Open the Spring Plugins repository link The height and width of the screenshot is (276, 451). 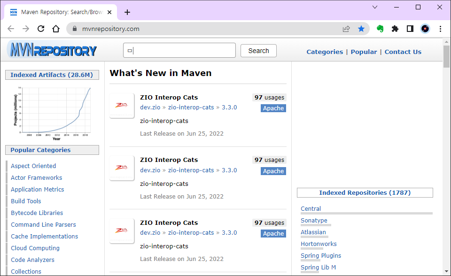(x=321, y=256)
